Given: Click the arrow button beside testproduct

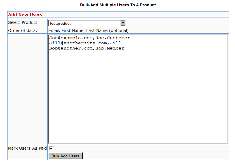Looking at the screenshot, I should point(123,23).
